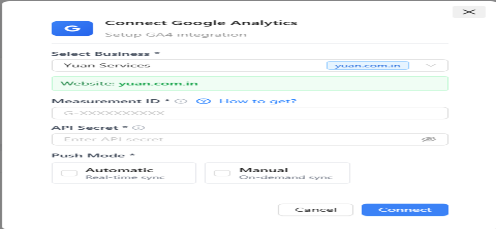This screenshot has height=229, width=496.
Task: Click the blue Google G logo icon
Action: pos(72,28)
